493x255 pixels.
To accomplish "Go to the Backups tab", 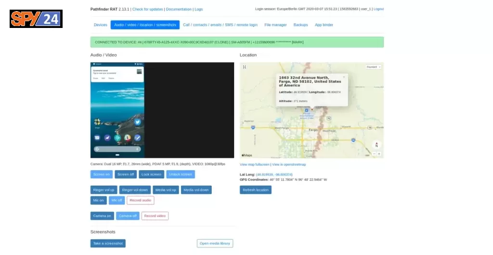I will tap(300, 25).
